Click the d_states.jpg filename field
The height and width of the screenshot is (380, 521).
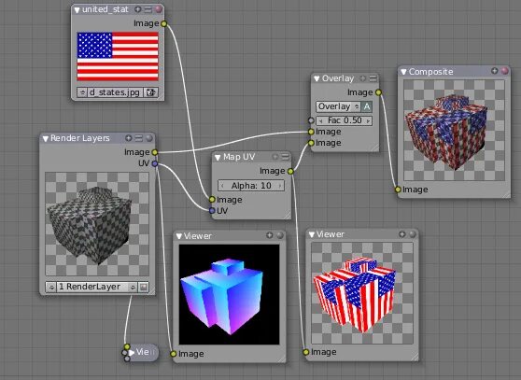click(x=115, y=92)
